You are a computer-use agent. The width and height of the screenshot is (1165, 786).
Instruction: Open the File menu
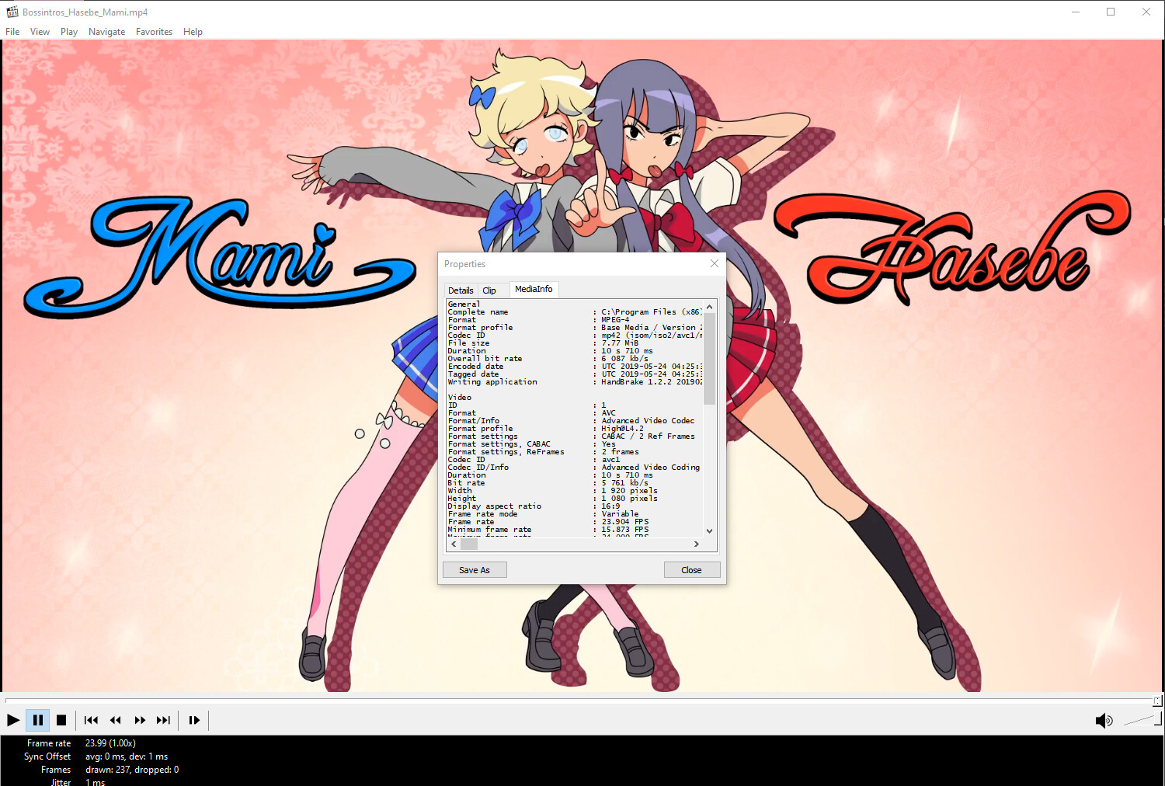[12, 32]
